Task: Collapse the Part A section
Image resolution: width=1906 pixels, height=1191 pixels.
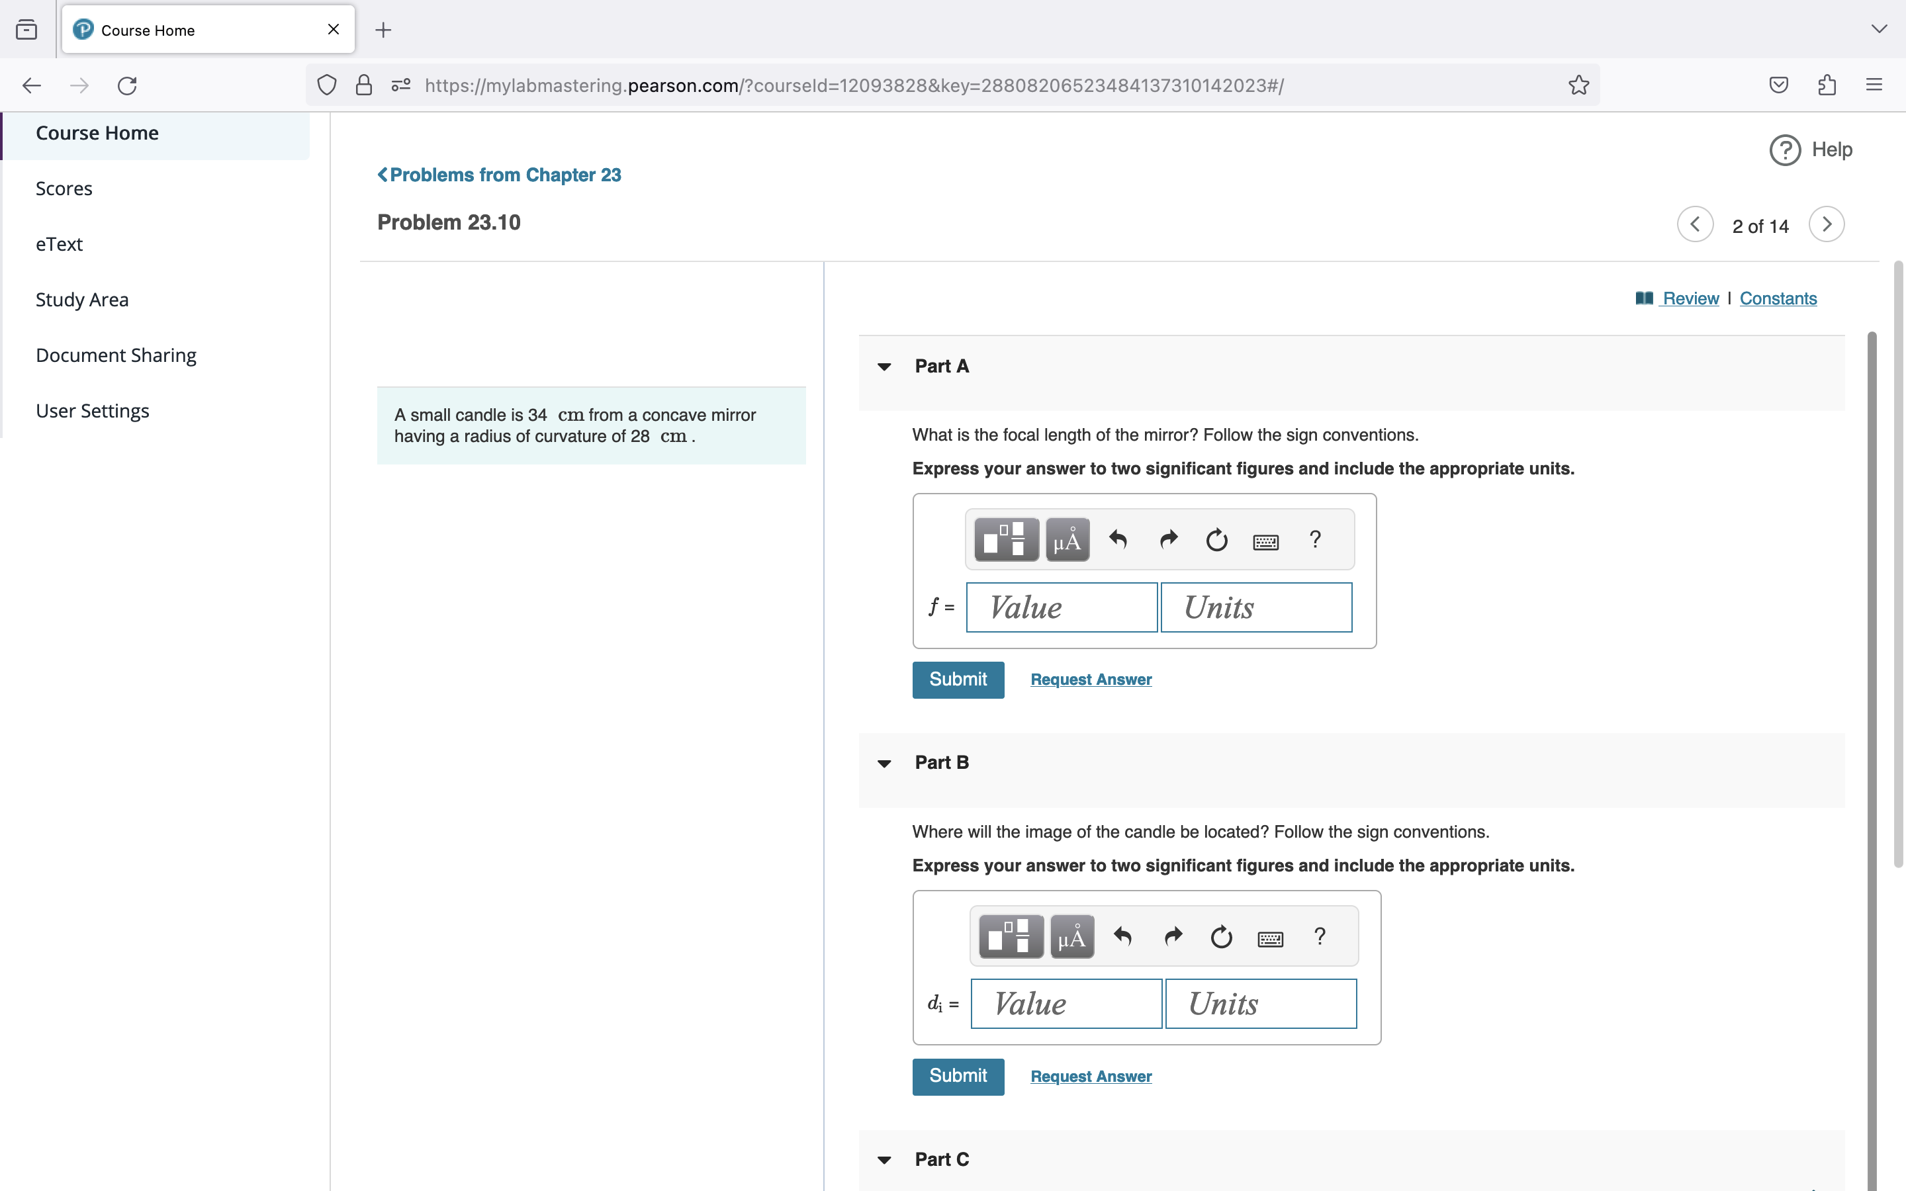Action: coord(884,367)
